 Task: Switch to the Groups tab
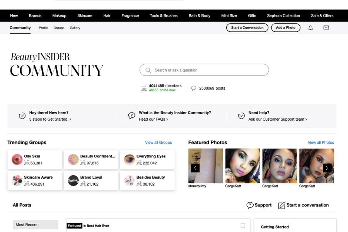point(59,28)
